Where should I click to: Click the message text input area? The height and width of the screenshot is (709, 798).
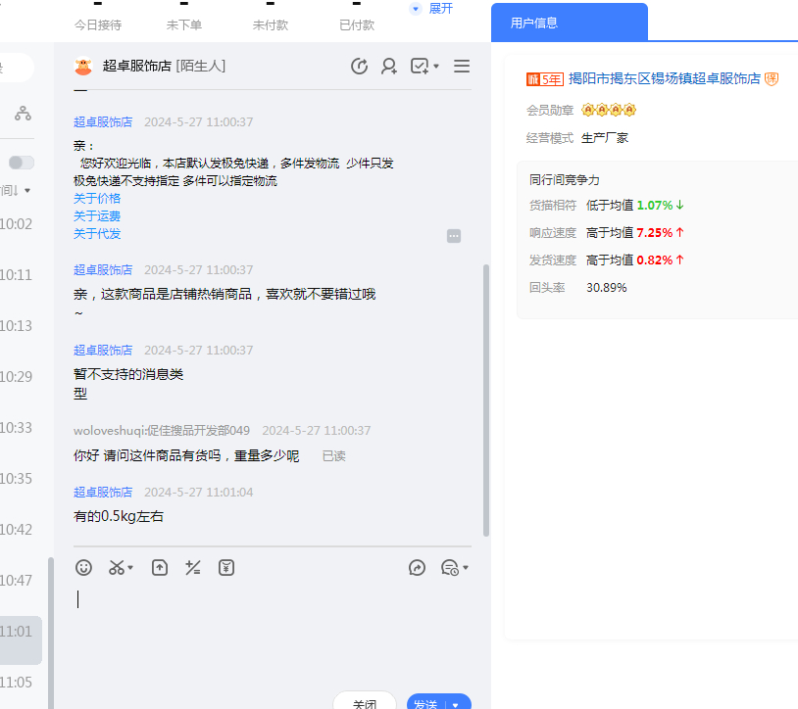click(x=265, y=627)
